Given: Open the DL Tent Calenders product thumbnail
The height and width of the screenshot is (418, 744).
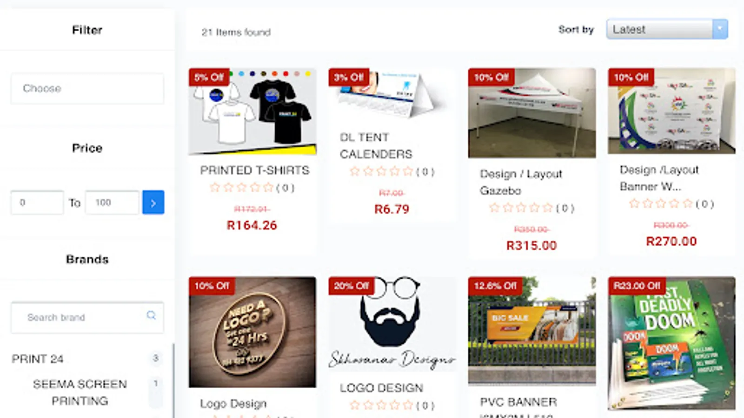Looking at the screenshot, I should (392, 95).
